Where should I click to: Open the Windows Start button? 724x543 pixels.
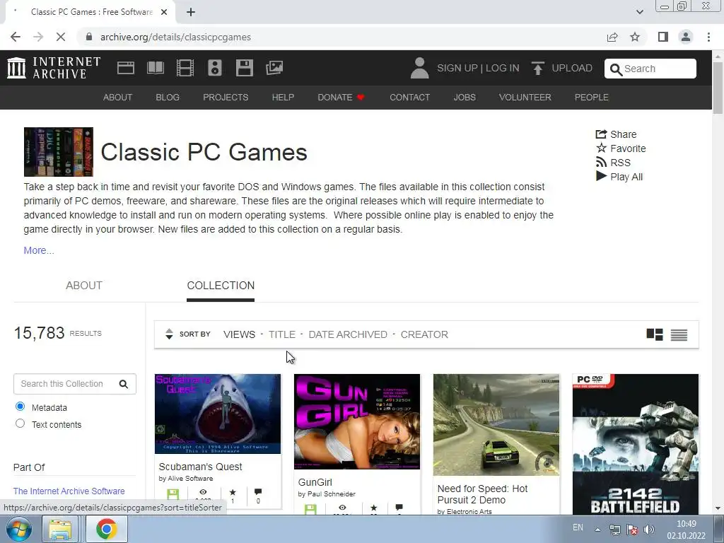pos(19,529)
